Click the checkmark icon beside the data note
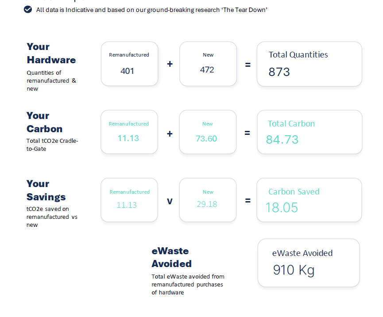The height and width of the screenshot is (317, 383). coord(28,10)
